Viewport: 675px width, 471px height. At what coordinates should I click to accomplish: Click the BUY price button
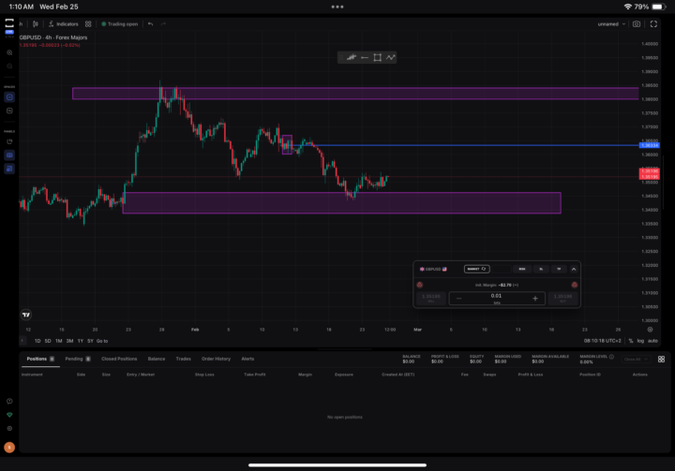click(562, 298)
